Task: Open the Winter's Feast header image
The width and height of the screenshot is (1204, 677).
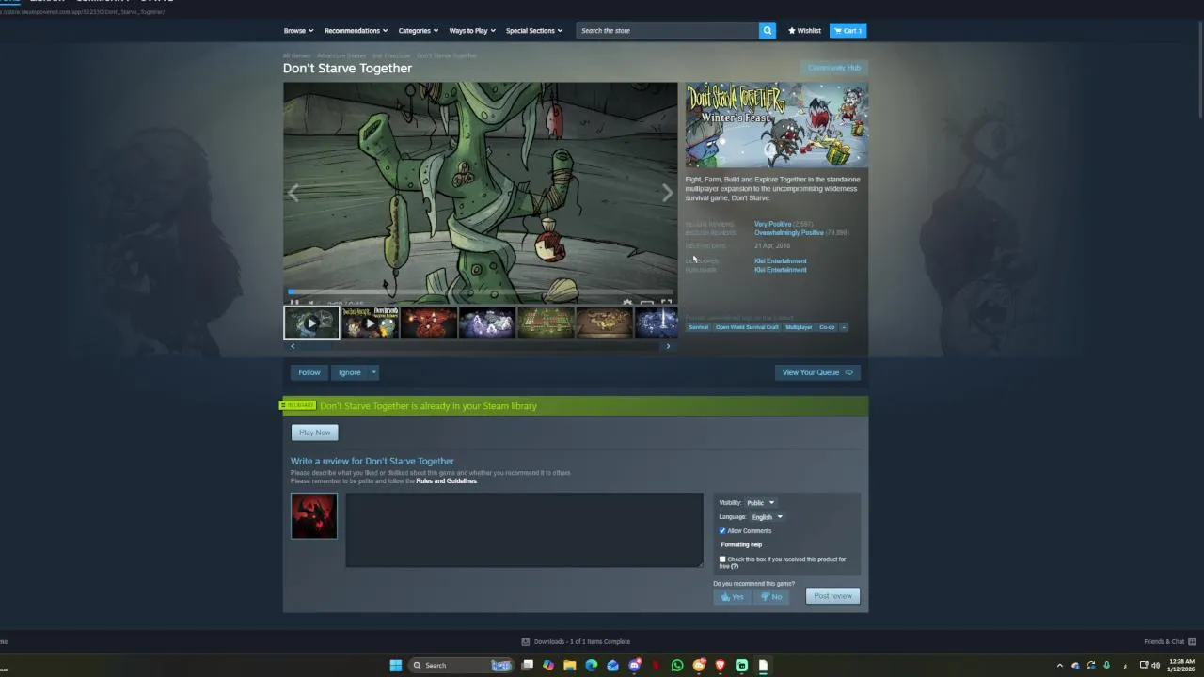Action: pyautogui.click(x=777, y=125)
